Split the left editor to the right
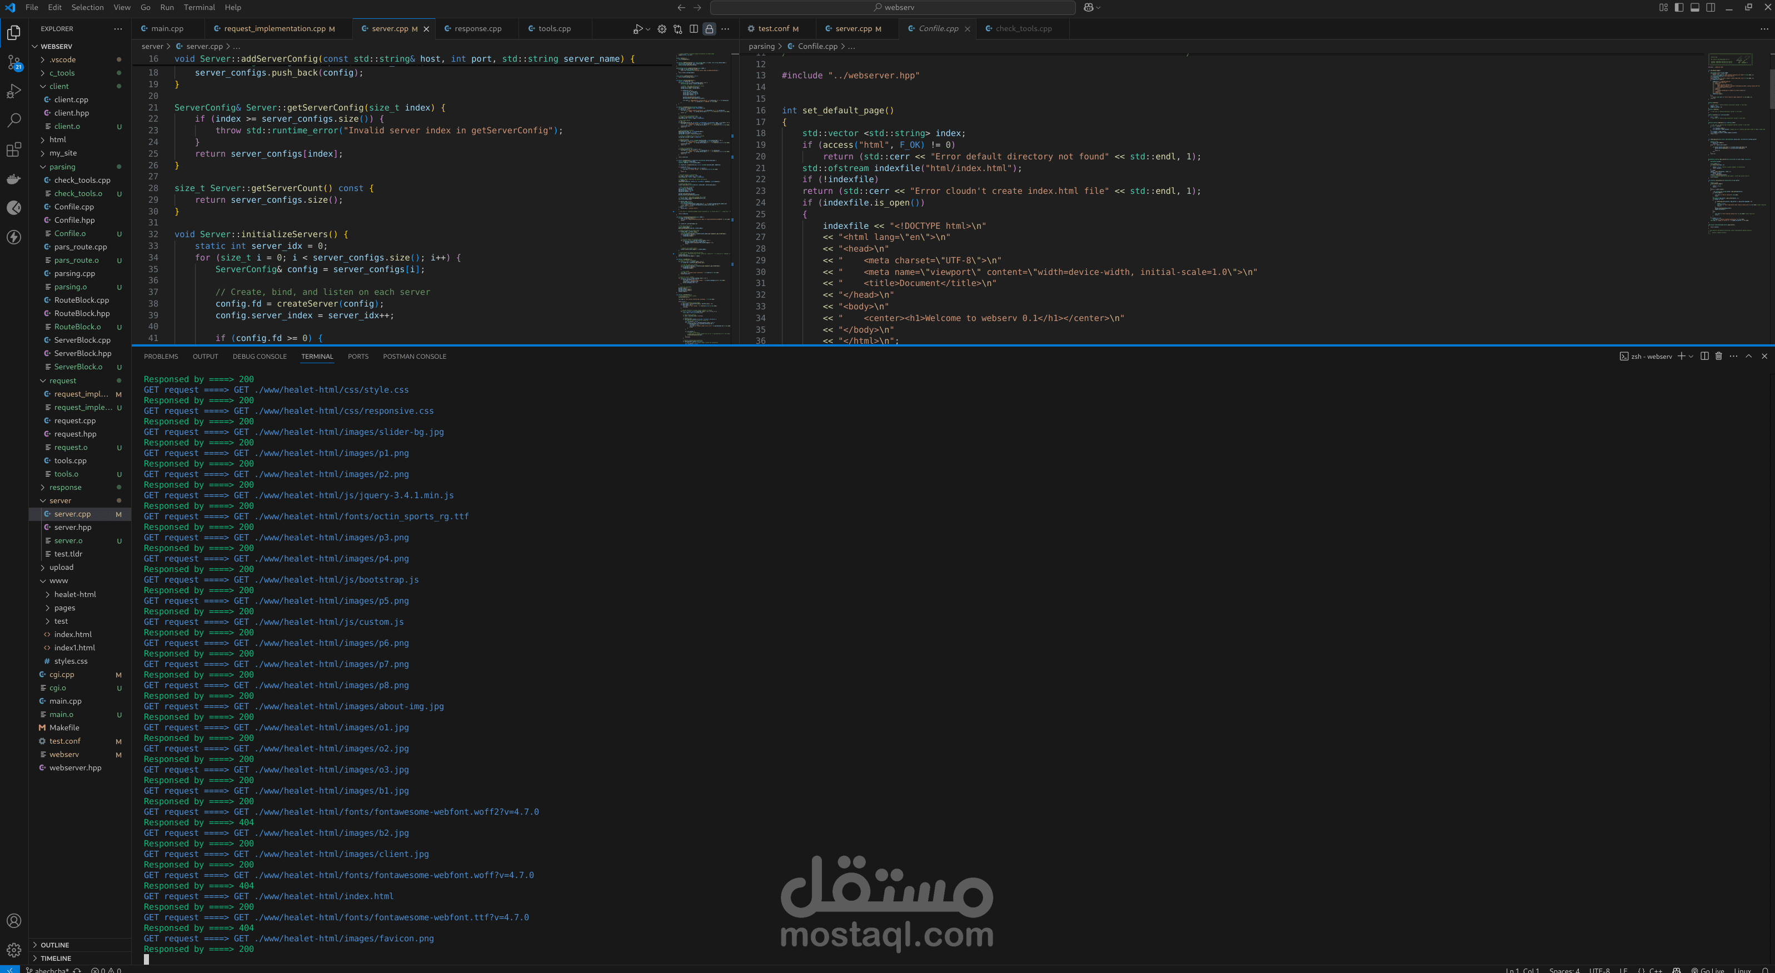The image size is (1775, 973). (693, 29)
